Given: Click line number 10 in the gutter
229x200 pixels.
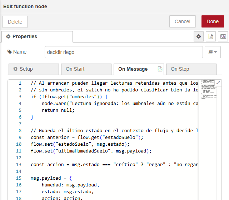Looking at the screenshot, I should tap(19, 144).
